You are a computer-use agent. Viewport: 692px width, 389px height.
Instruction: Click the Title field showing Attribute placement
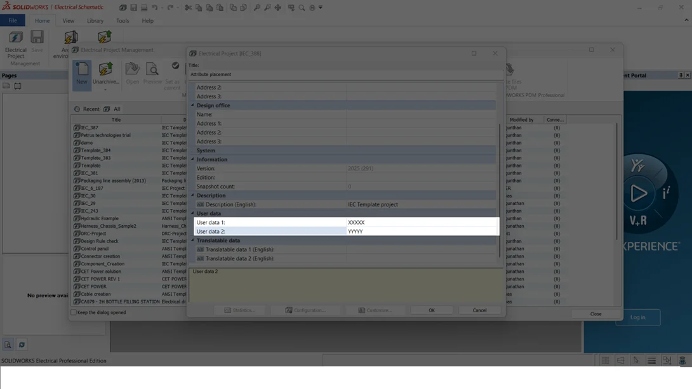click(345, 74)
